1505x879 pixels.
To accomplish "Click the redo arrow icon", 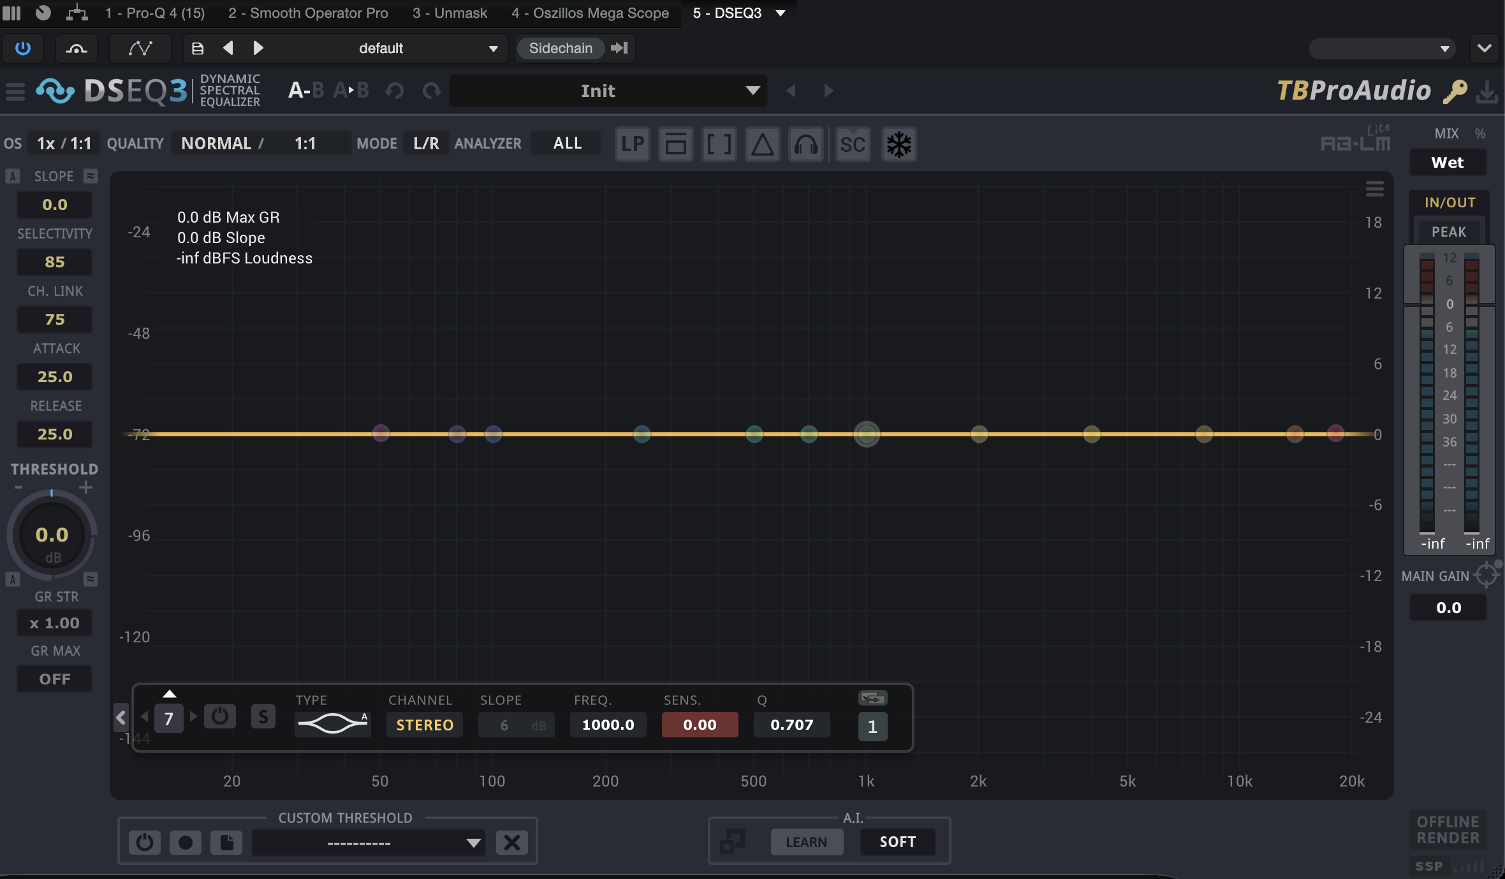I will (x=432, y=91).
